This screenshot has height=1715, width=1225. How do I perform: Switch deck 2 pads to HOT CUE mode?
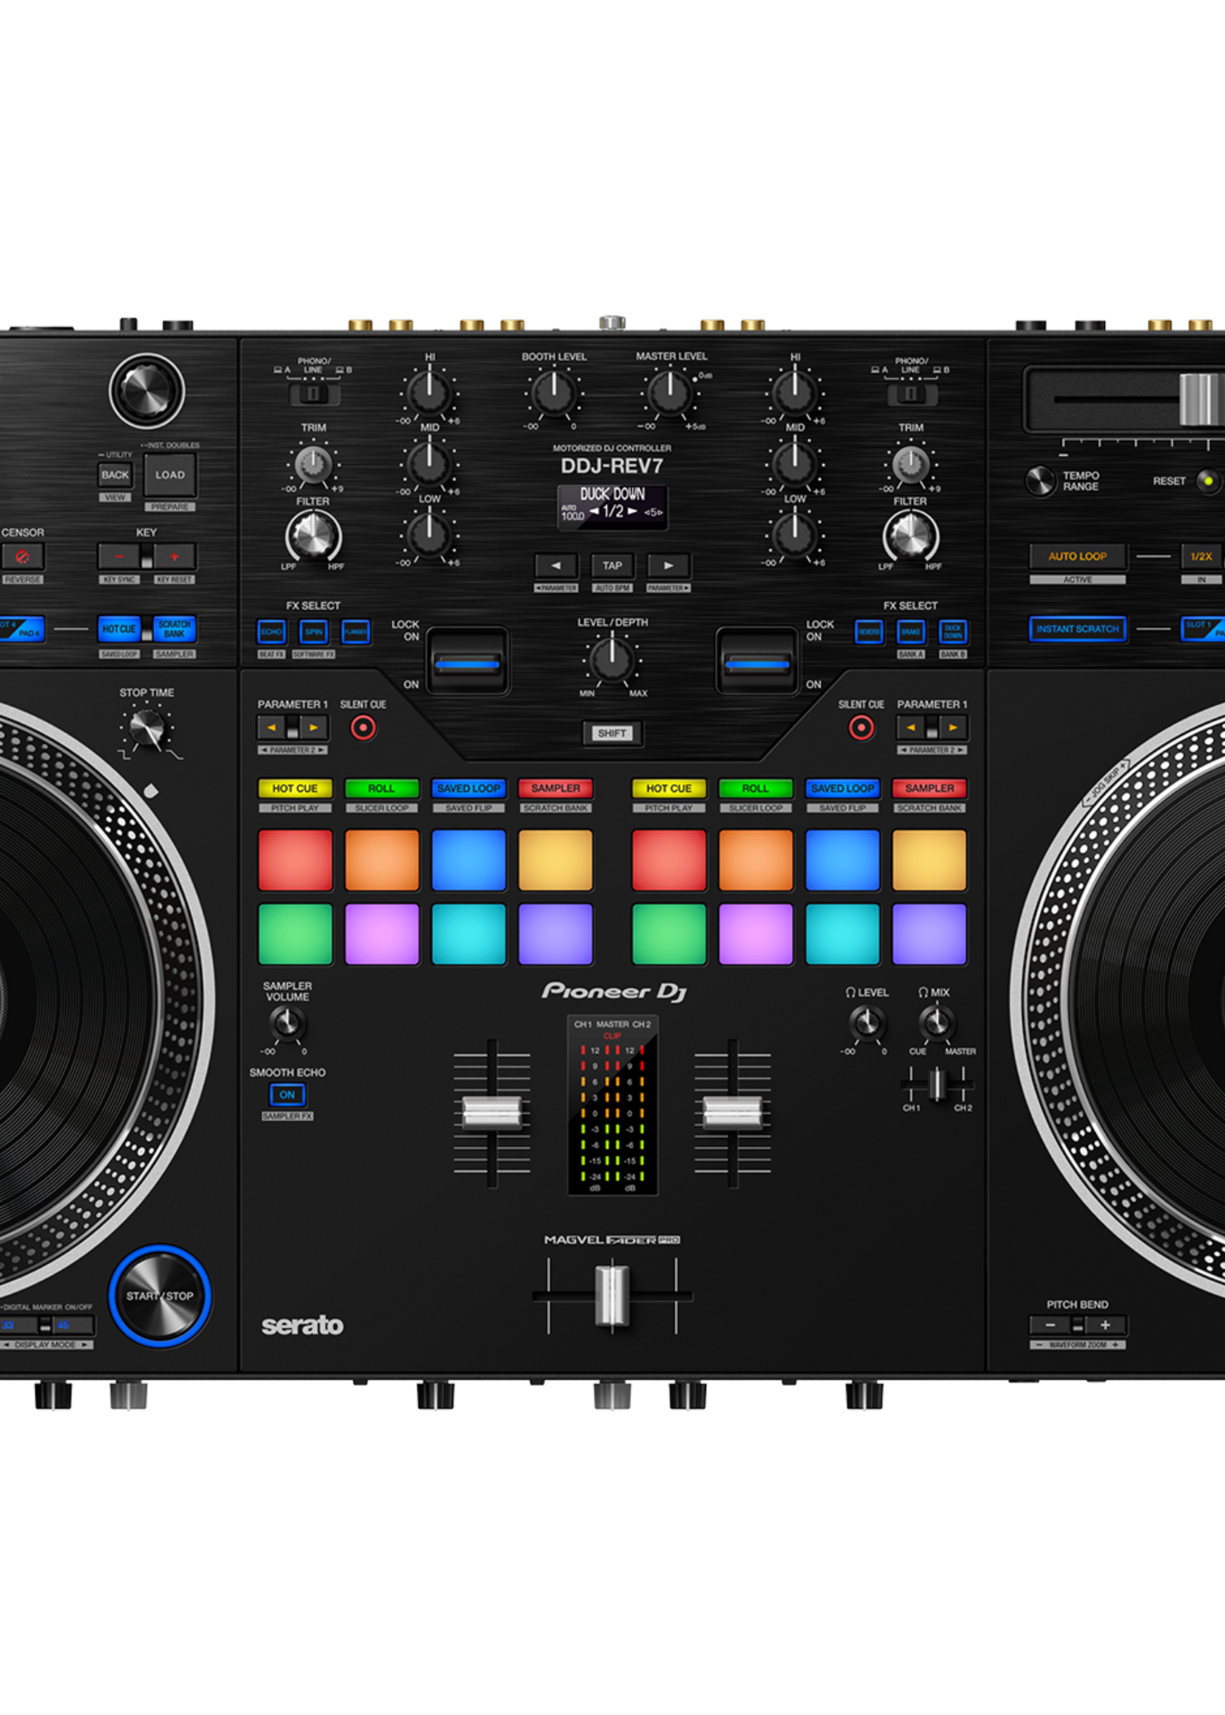click(669, 788)
